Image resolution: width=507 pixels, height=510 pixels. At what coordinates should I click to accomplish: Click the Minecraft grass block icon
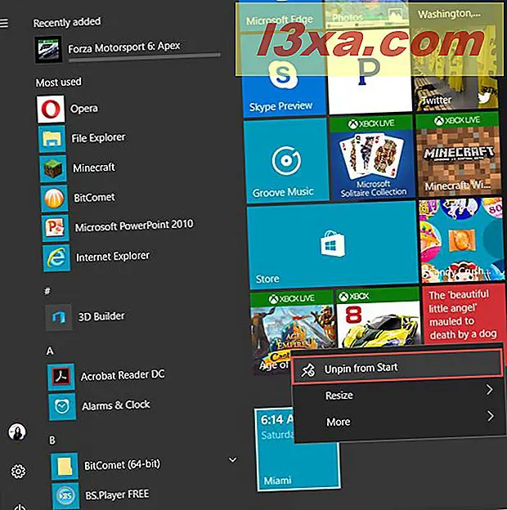(53, 168)
